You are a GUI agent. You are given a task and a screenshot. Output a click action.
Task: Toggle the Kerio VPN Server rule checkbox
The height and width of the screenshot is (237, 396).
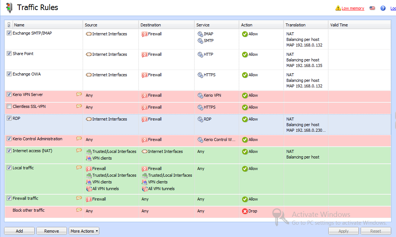pos(9,94)
